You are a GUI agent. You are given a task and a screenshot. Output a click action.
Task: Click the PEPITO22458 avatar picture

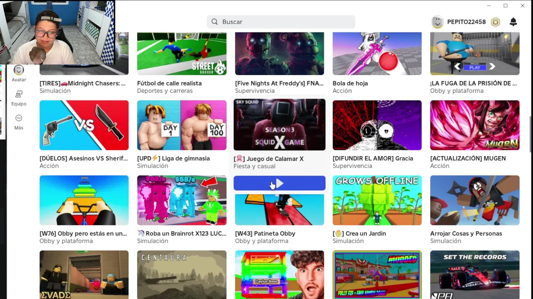pyautogui.click(x=437, y=22)
